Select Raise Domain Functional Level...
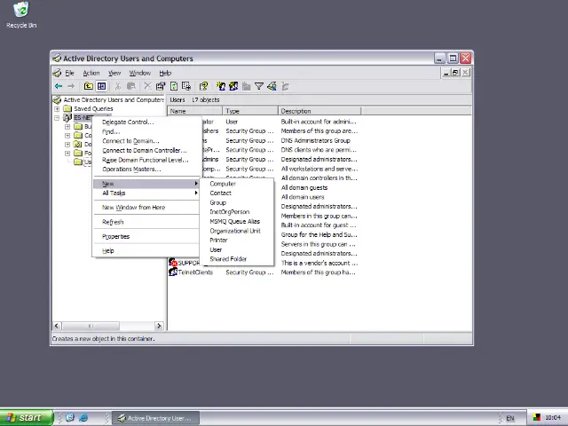Image resolution: width=568 pixels, height=426 pixels. [146, 160]
